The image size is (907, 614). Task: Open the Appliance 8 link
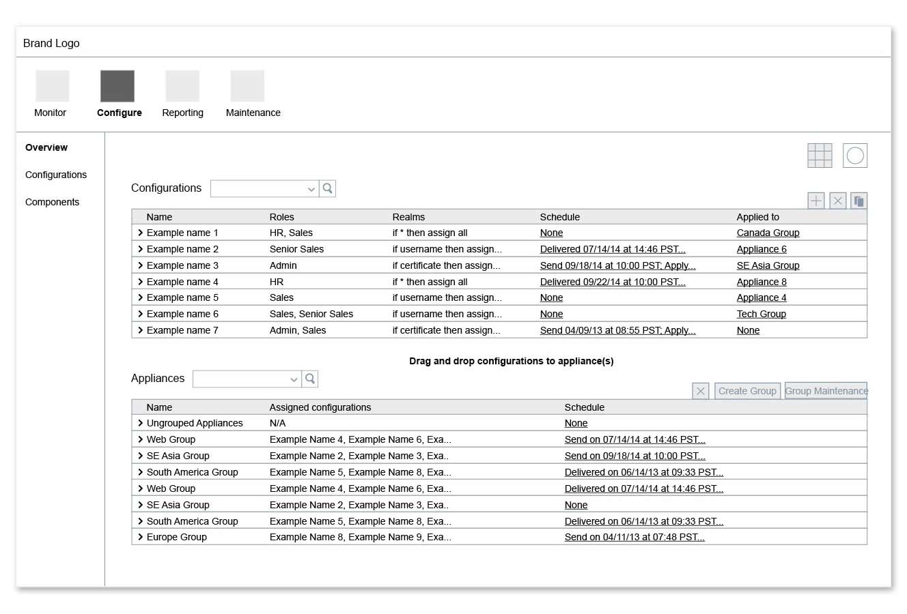pyautogui.click(x=762, y=282)
